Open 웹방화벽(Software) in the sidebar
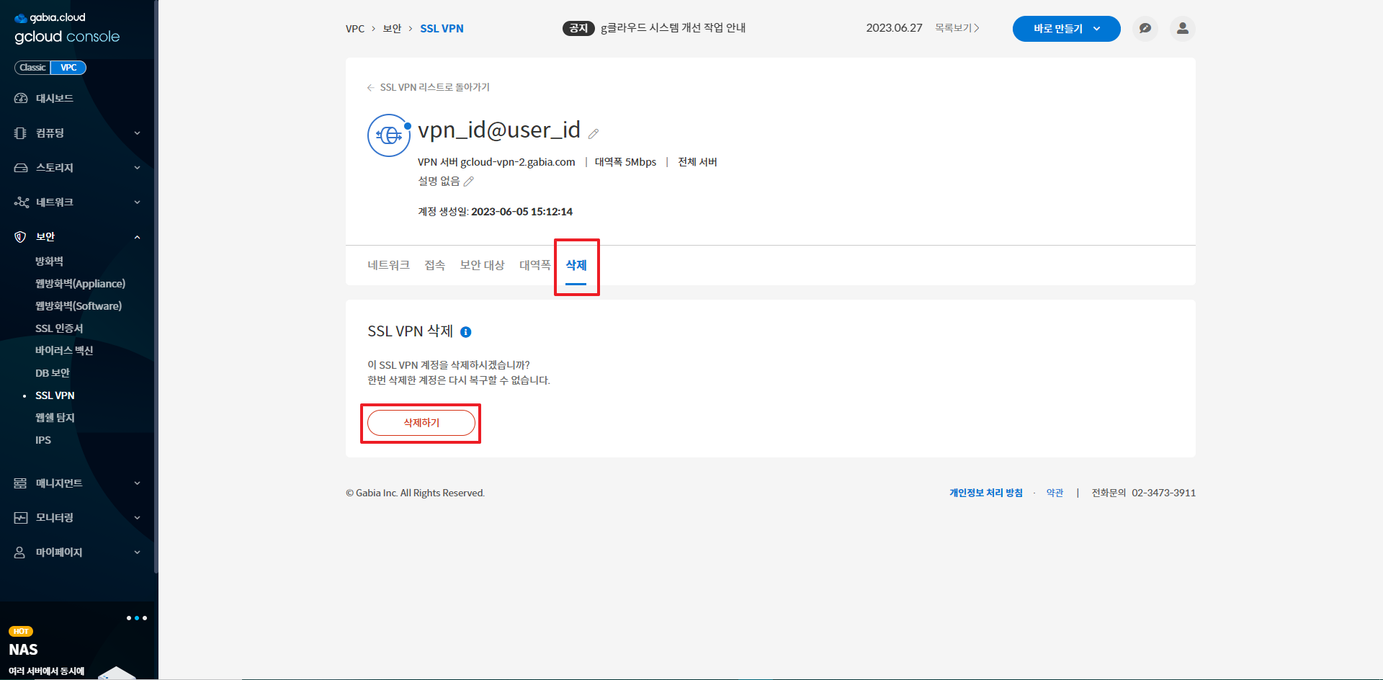The image size is (1383, 680). 79,306
